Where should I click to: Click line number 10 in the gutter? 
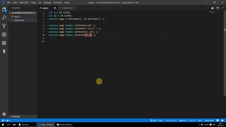(x=43, y=42)
